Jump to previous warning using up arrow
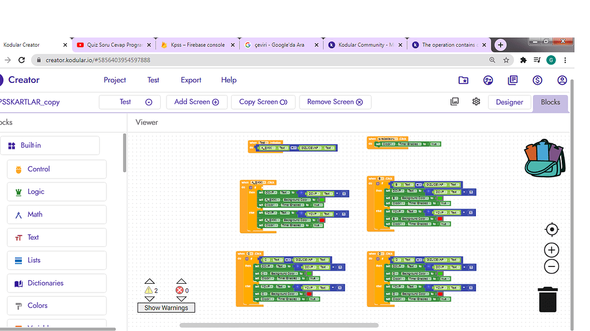 149,282
